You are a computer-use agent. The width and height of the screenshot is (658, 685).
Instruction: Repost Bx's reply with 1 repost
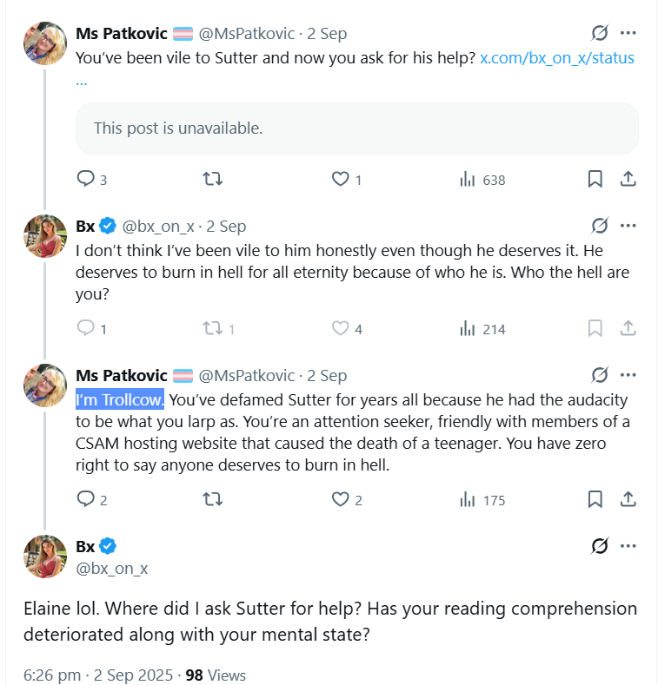(212, 329)
